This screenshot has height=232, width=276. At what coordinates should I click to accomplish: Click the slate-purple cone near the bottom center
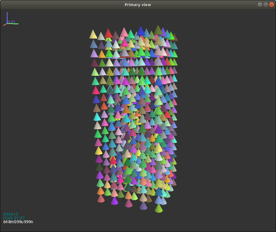[143, 206]
